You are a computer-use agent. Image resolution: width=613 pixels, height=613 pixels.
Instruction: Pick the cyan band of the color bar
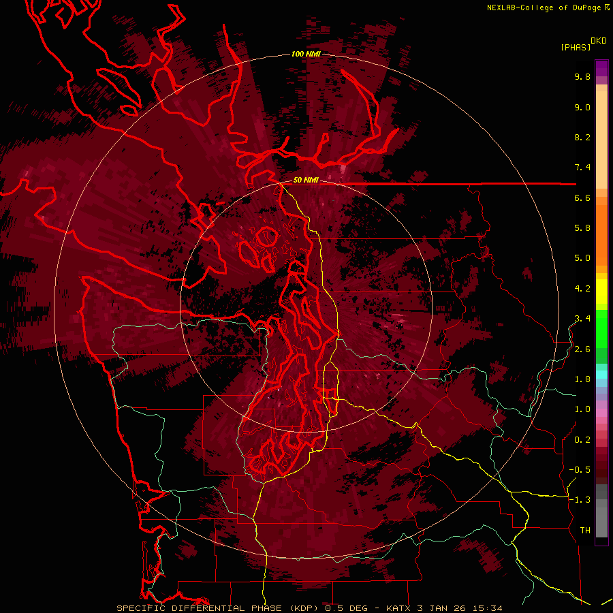click(601, 374)
